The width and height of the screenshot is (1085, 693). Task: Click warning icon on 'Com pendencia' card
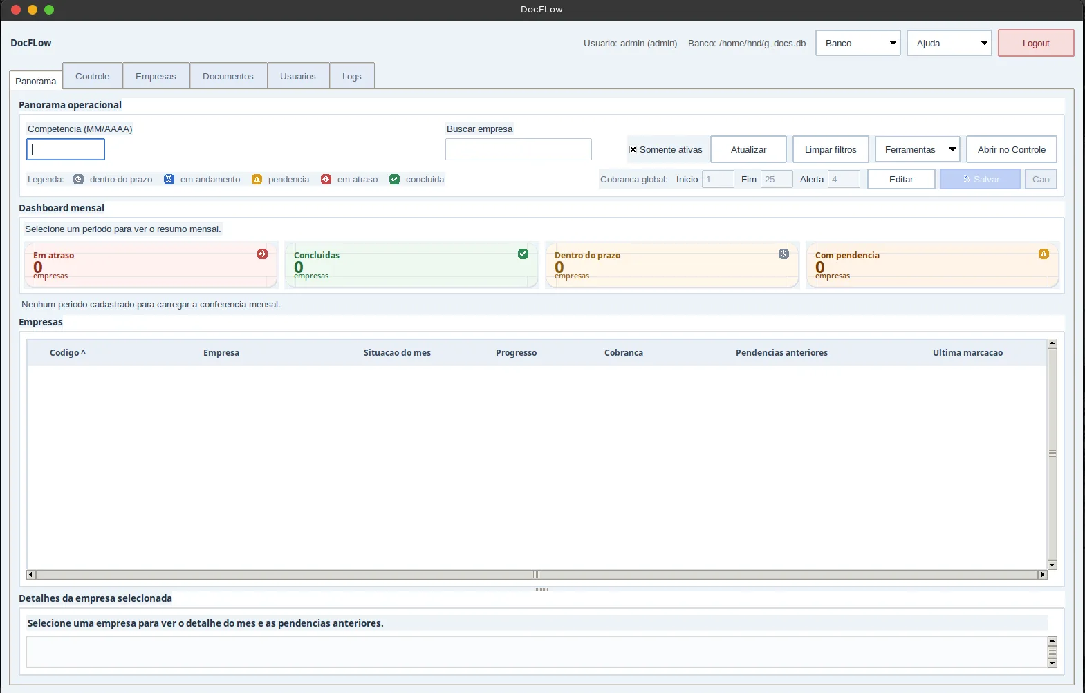coord(1044,254)
